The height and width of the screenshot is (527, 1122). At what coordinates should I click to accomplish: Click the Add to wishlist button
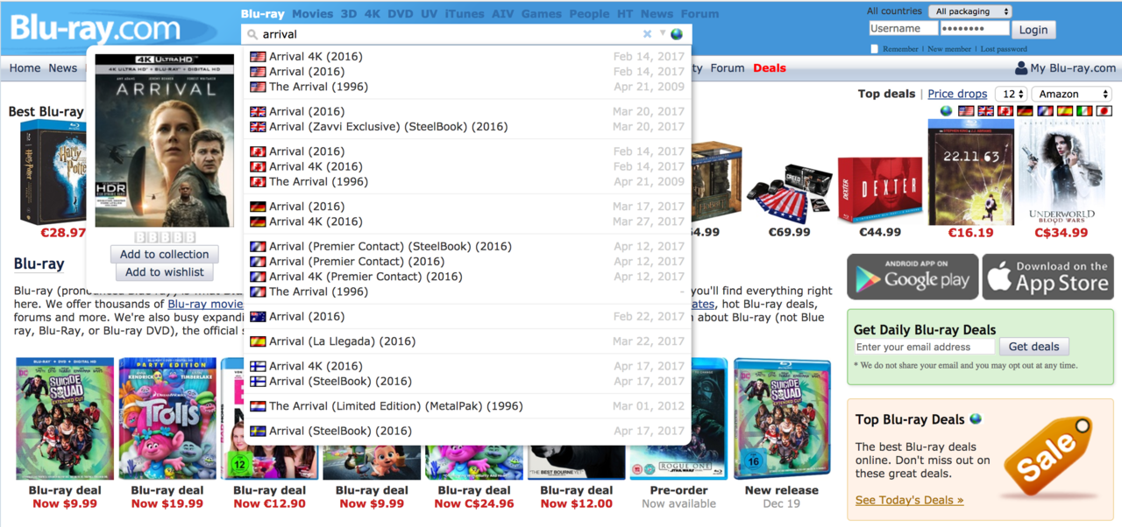pyautogui.click(x=165, y=271)
